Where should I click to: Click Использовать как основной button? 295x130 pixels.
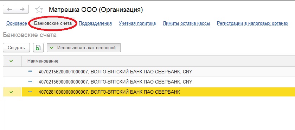coord(84,48)
